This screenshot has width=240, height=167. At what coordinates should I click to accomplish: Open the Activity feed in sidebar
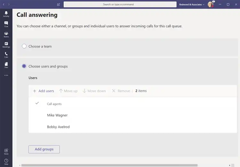click(x=6, y=14)
